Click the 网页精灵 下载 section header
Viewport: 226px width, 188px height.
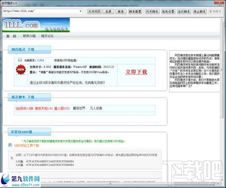(x=29, y=50)
